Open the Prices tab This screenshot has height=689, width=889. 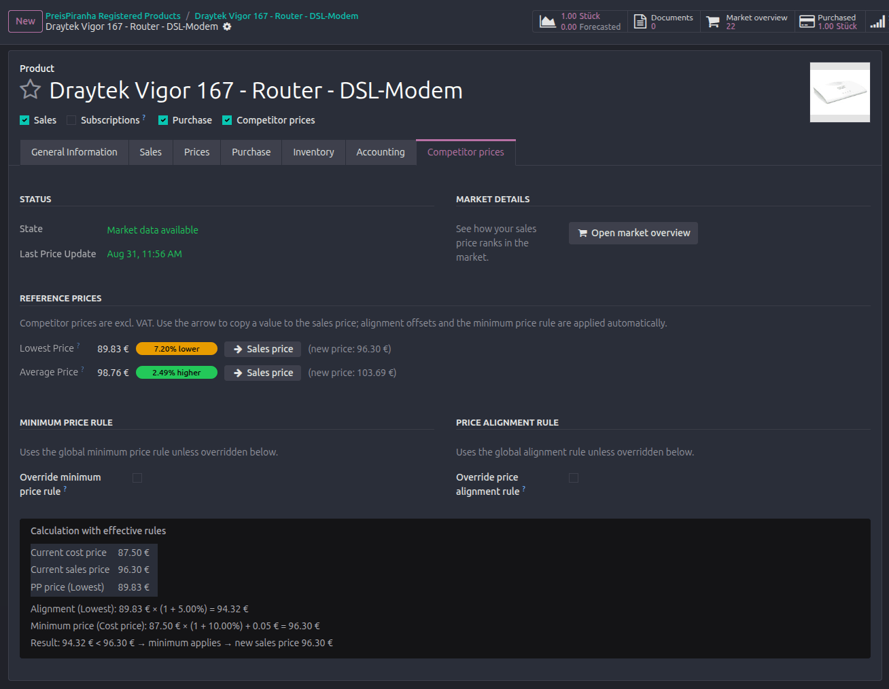click(x=197, y=152)
